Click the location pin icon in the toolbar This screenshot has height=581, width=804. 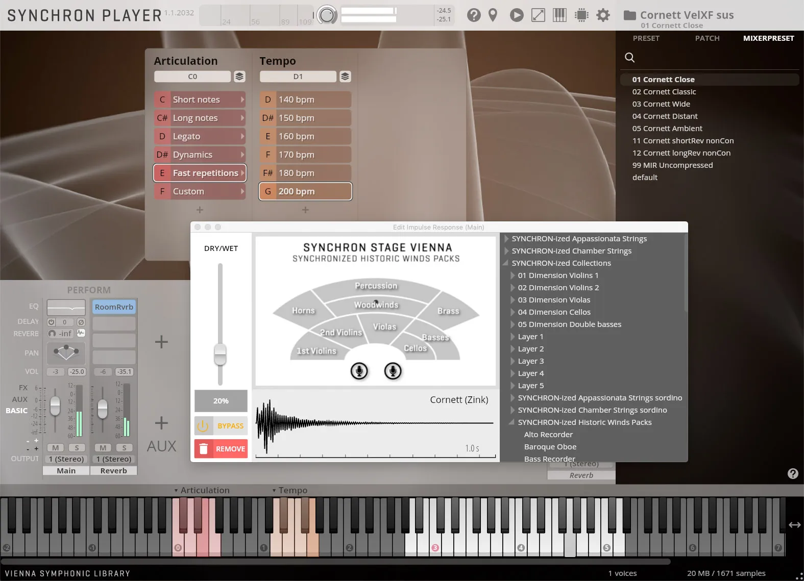pyautogui.click(x=493, y=15)
